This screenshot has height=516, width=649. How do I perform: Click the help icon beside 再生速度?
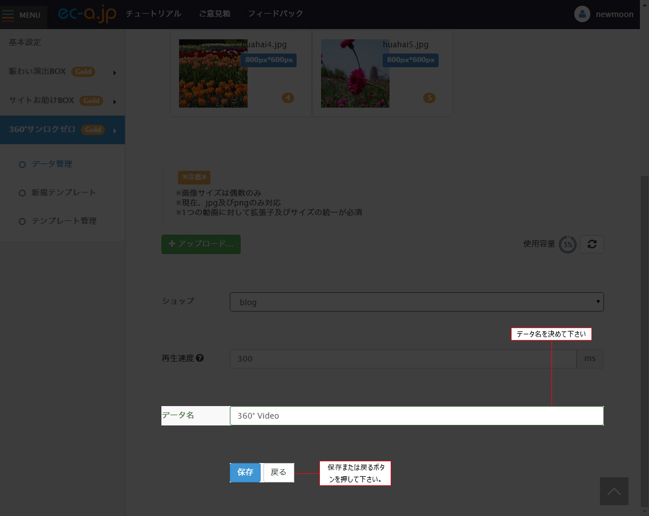(x=200, y=358)
